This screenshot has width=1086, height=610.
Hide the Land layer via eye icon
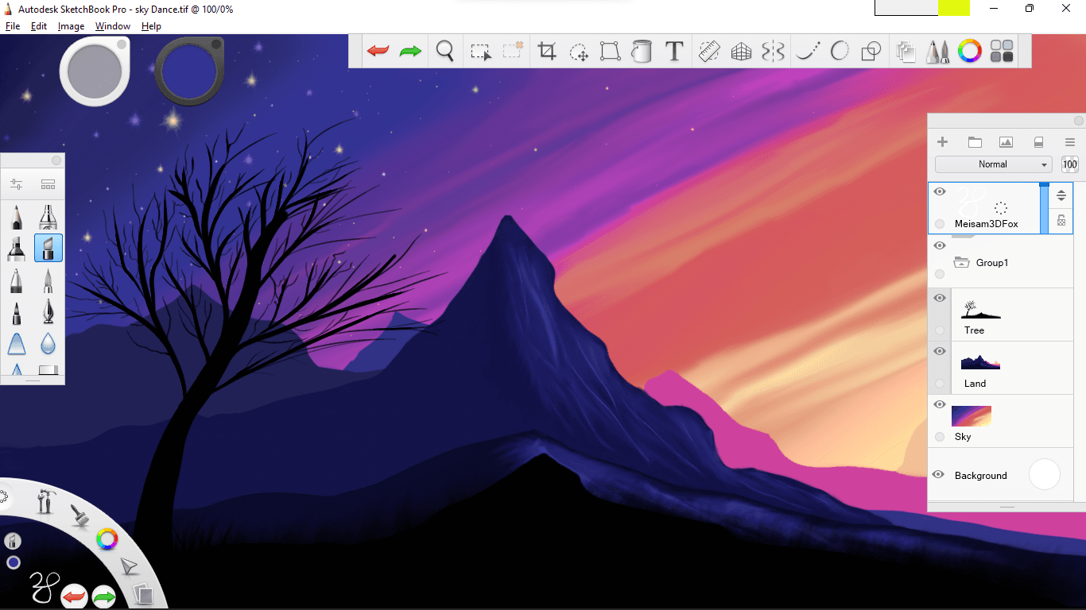(x=939, y=351)
